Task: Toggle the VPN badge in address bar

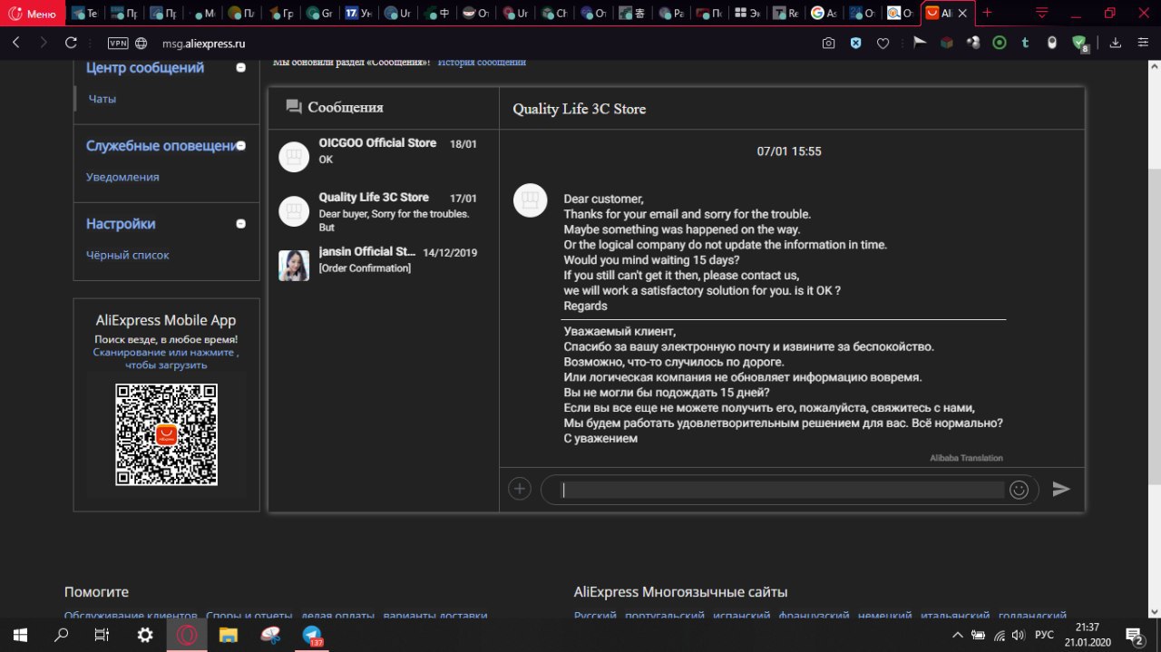Action: click(x=118, y=43)
